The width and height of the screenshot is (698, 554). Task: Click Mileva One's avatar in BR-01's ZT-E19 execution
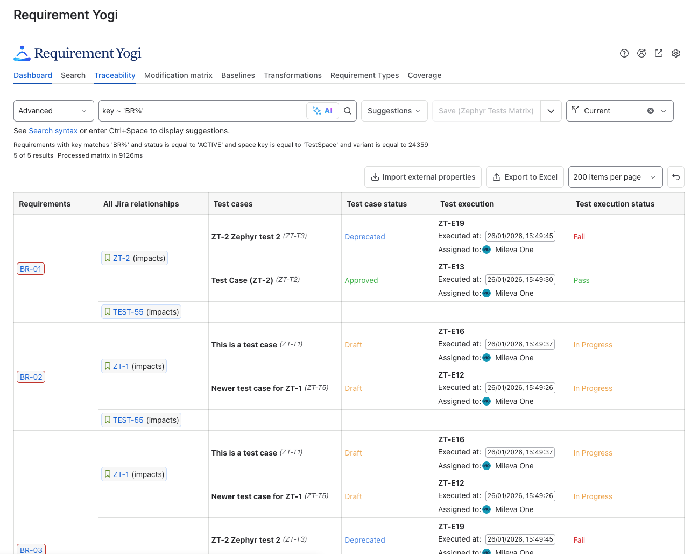click(x=487, y=250)
